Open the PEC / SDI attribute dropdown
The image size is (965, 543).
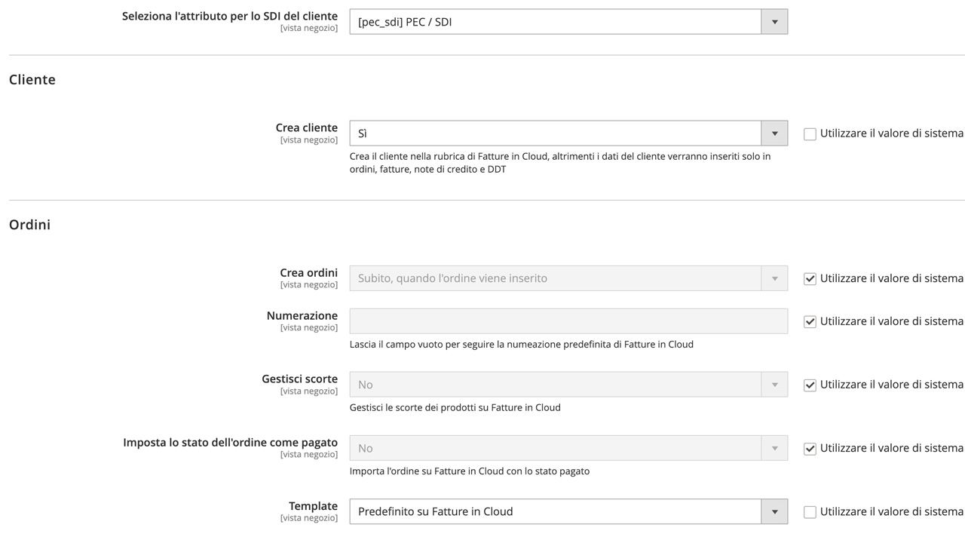coord(568,22)
